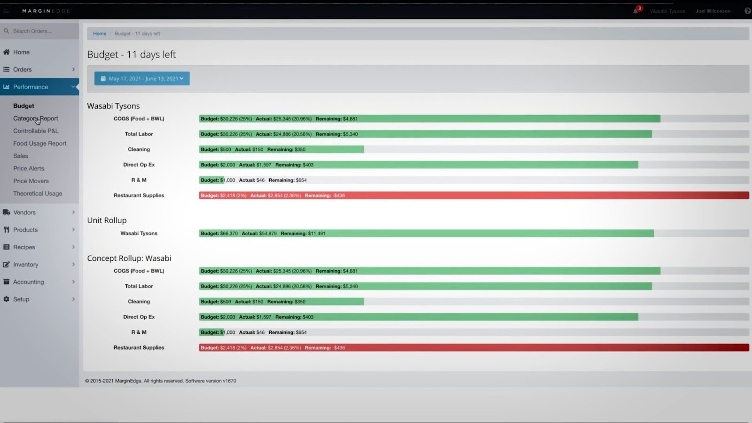Open notifications via the bell icon
The height and width of the screenshot is (423, 752).
(634, 12)
